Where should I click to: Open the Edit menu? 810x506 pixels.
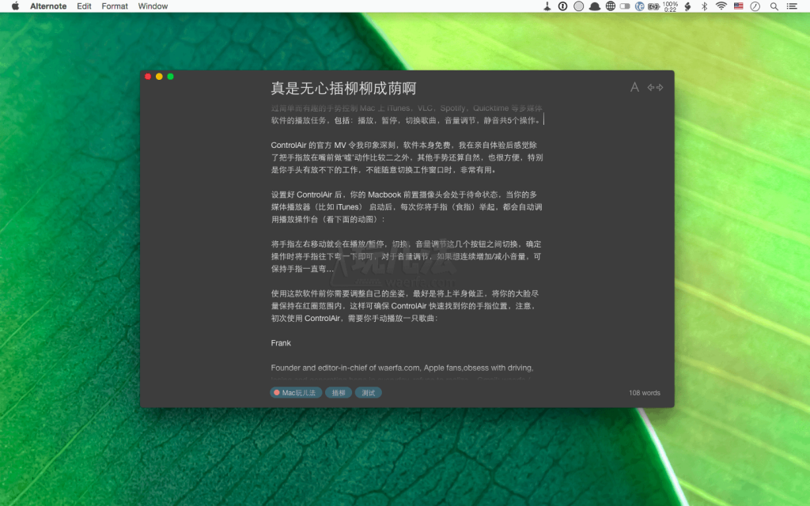[x=84, y=6]
